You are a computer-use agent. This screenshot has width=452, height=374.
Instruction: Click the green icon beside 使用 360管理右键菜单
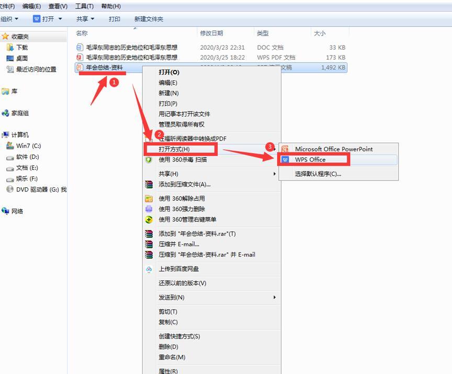[x=149, y=220]
